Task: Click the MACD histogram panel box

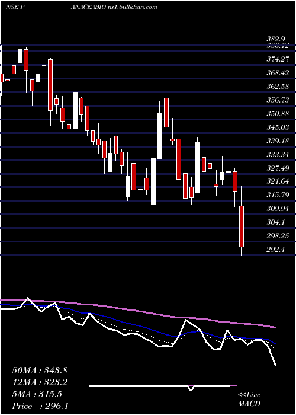Action: coord(163,385)
